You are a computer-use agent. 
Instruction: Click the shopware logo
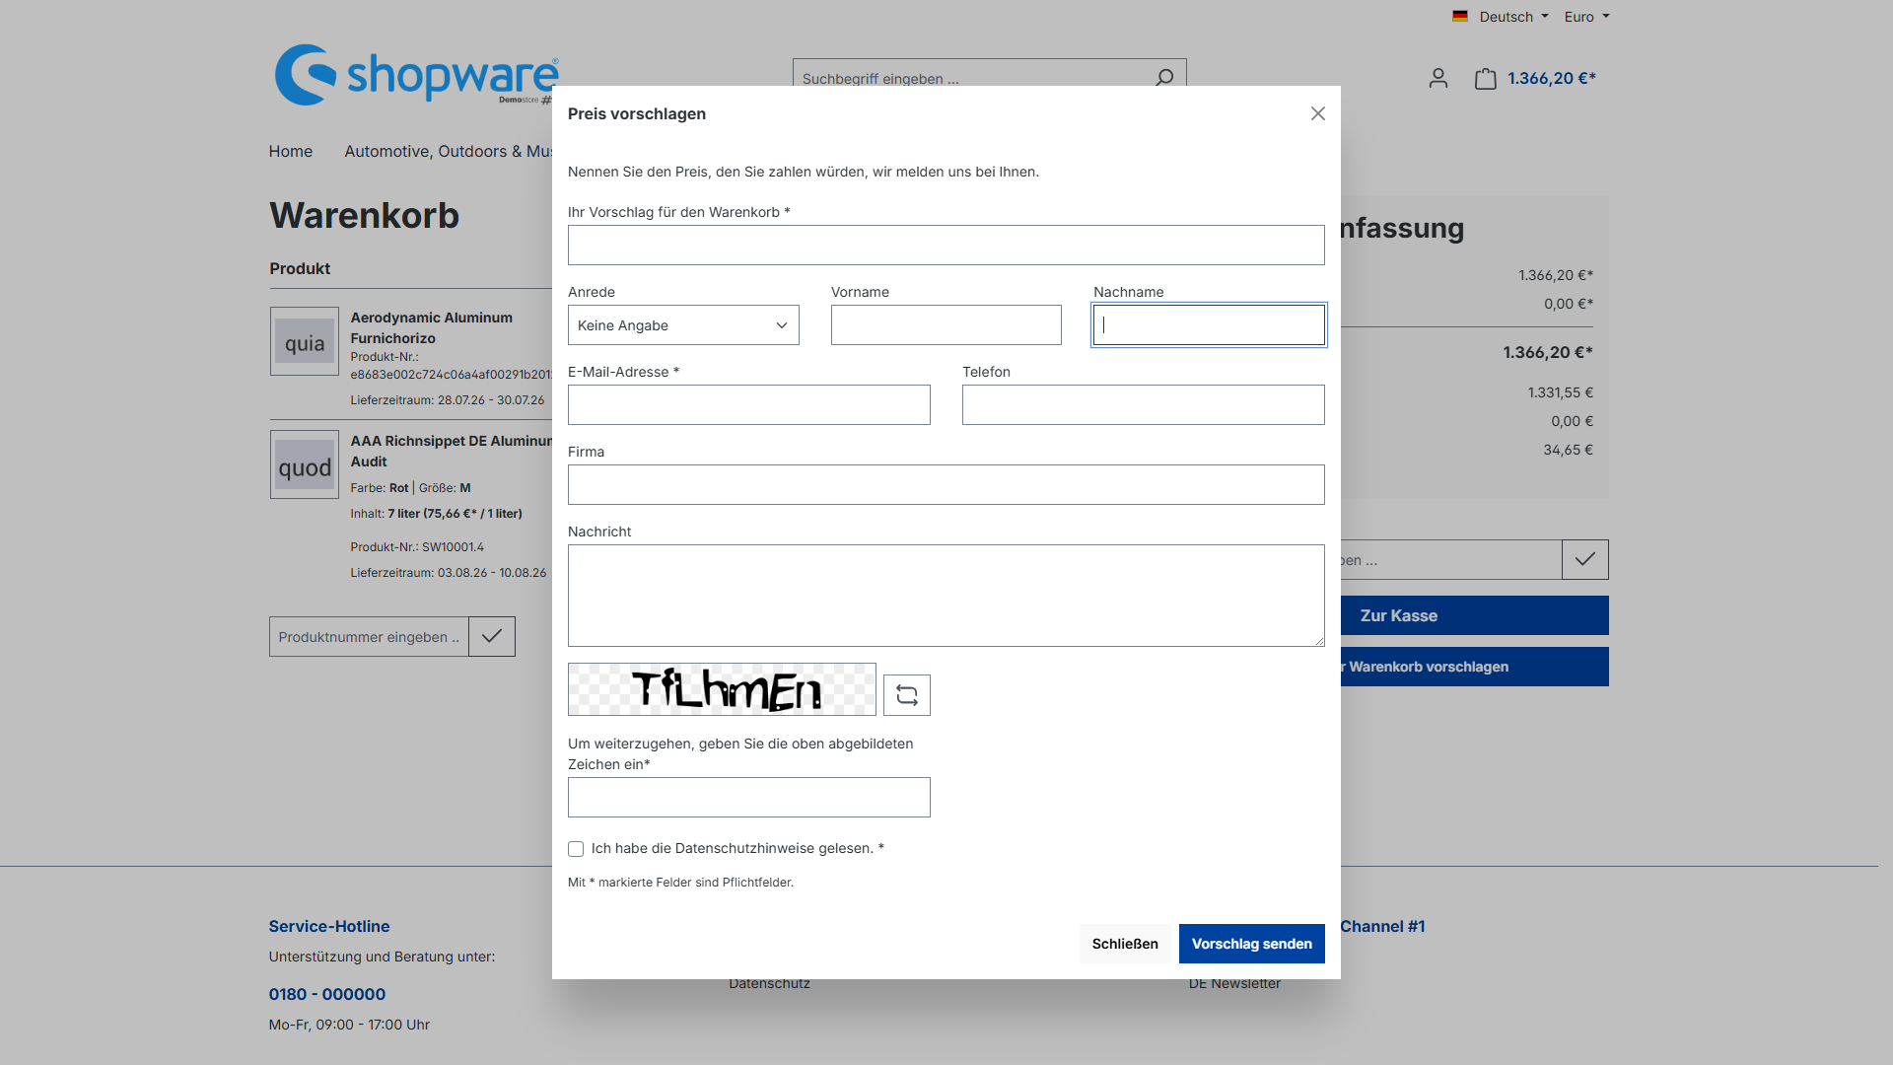coord(416,75)
